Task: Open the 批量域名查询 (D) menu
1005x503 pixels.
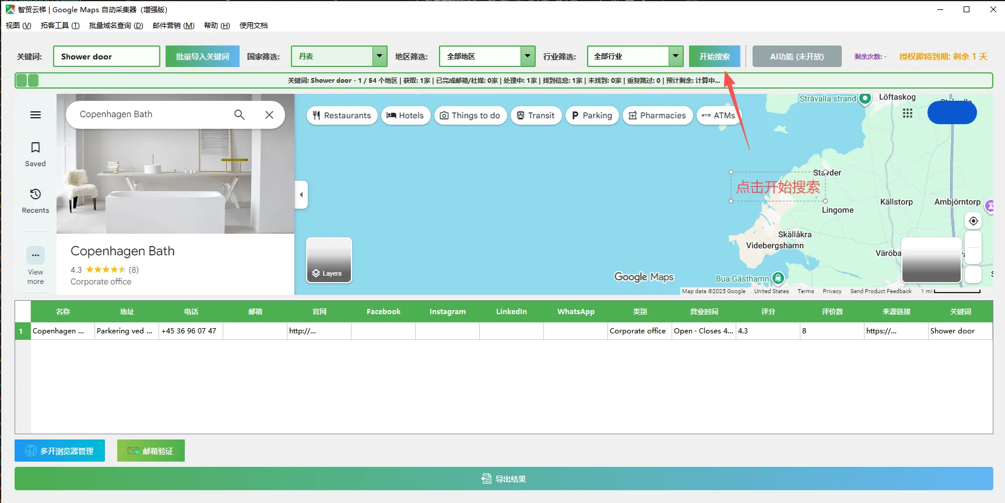Action: [116, 26]
